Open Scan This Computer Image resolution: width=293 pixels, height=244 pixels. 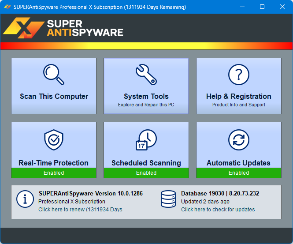54,96
